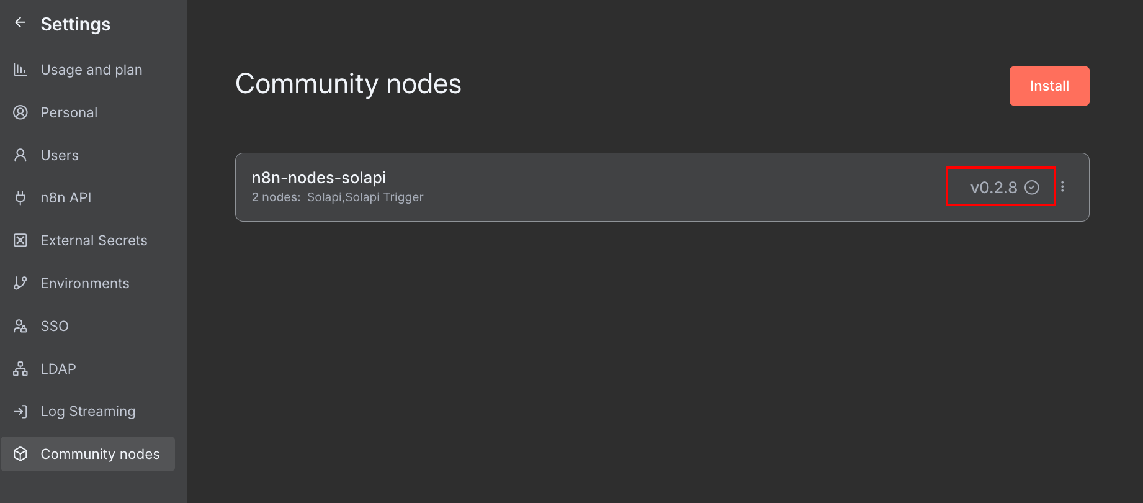1143x503 pixels.
Task: Open Usage and plan settings
Action: (91, 70)
